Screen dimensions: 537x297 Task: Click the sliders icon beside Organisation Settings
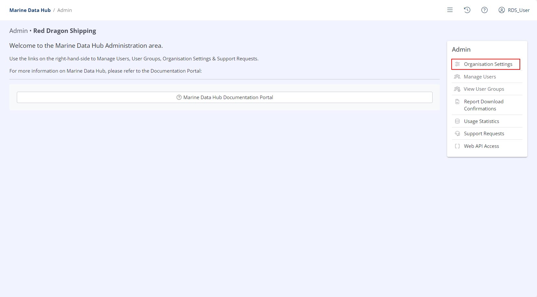click(x=457, y=64)
